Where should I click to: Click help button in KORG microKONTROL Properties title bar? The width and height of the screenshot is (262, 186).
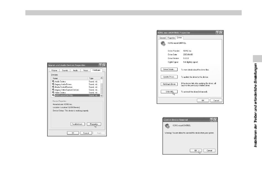click(217, 33)
